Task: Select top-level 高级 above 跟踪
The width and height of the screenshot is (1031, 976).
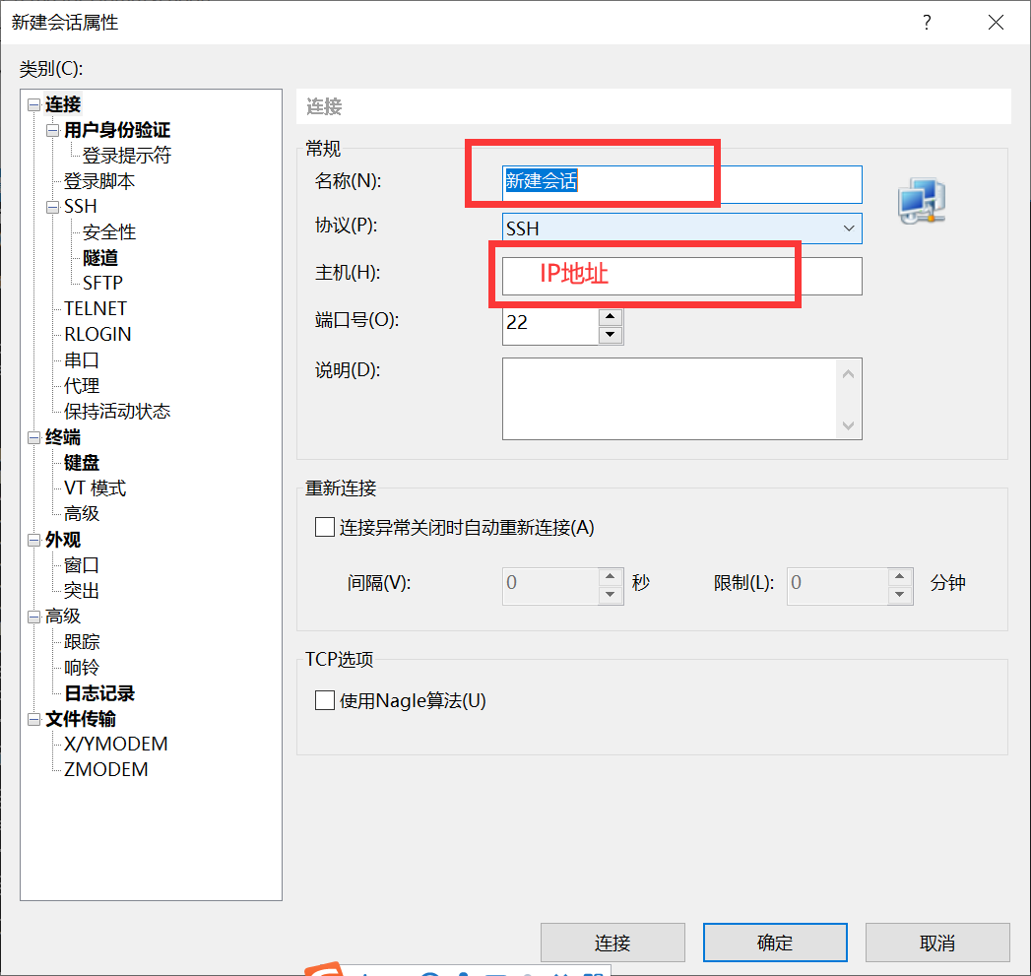Action: 62,617
